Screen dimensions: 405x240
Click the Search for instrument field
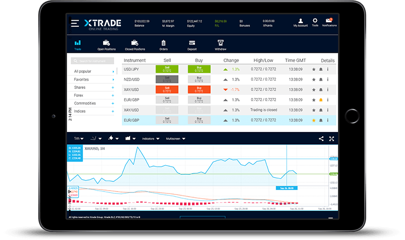pos(93,61)
